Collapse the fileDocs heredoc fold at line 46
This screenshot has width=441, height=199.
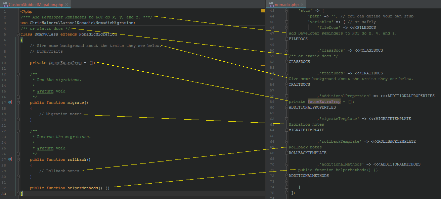tap(286, 27)
